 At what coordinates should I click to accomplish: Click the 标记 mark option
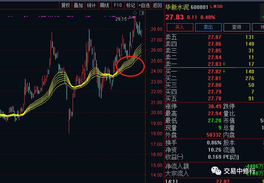click(131, 5)
